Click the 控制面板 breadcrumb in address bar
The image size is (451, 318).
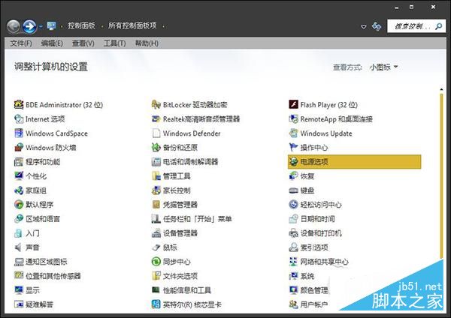click(81, 25)
